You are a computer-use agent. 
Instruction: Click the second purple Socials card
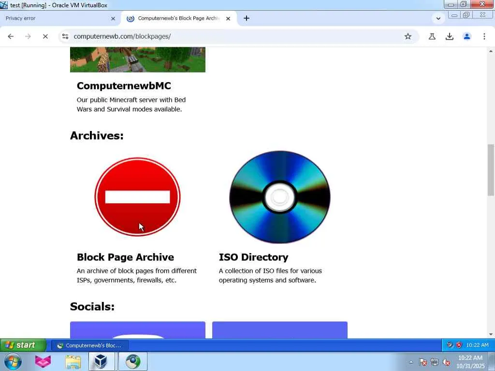pyautogui.click(x=280, y=330)
